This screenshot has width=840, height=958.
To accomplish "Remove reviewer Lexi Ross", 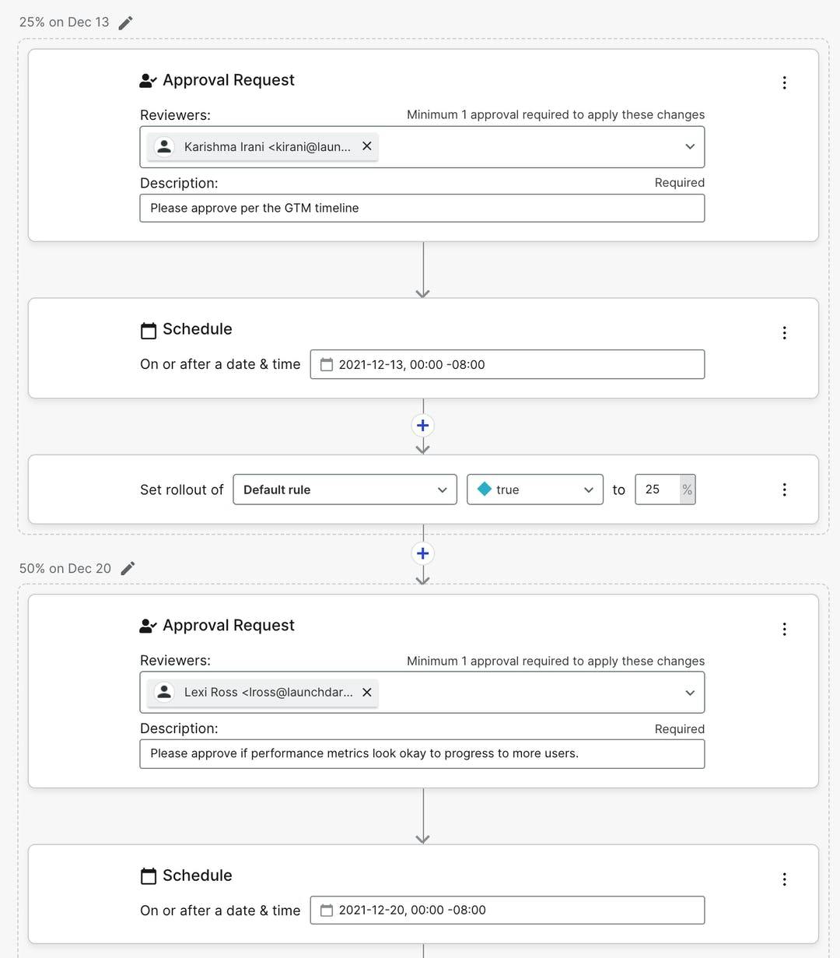I will click(367, 692).
